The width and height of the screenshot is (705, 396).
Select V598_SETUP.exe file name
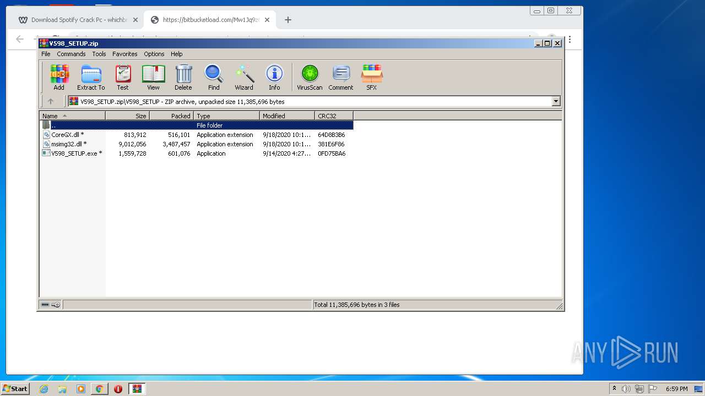coord(77,153)
